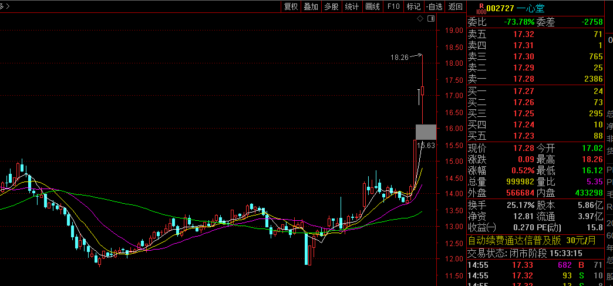Click the PE(动) value 15.8
This screenshot has height=286, width=613.
[595, 227]
